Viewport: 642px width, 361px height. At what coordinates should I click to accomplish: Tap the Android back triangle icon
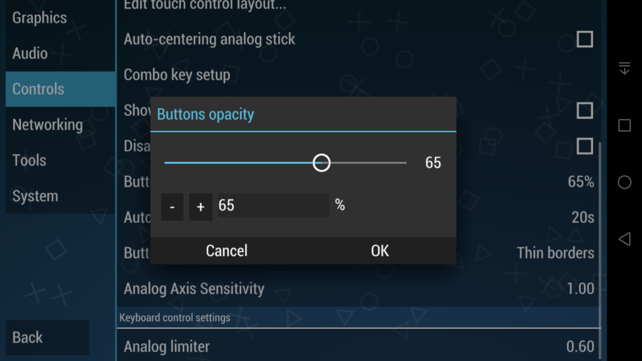pyautogui.click(x=625, y=239)
